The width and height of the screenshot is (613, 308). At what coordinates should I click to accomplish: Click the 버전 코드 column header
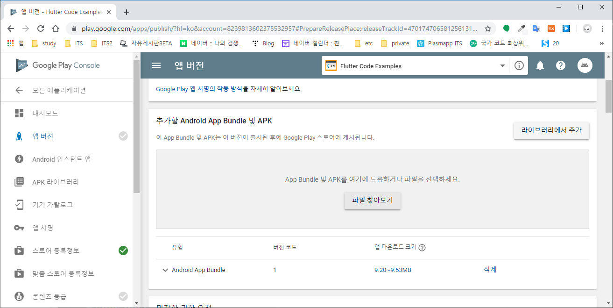point(285,247)
